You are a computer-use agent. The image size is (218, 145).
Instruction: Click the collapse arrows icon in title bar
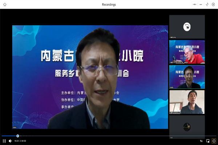click(207, 4)
